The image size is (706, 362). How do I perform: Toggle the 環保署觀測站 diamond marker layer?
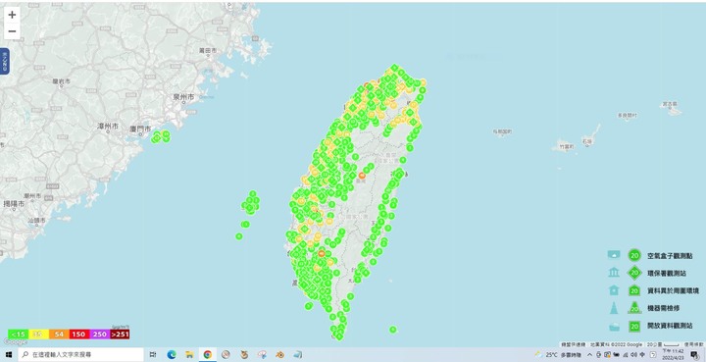click(634, 273)
